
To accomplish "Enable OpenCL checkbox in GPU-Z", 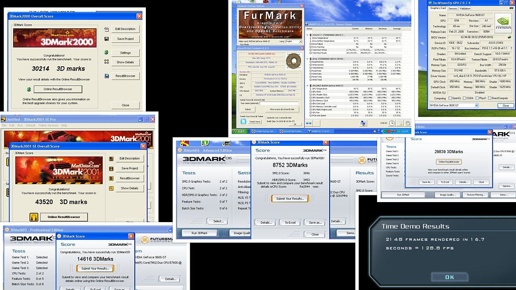I will 450,98.
